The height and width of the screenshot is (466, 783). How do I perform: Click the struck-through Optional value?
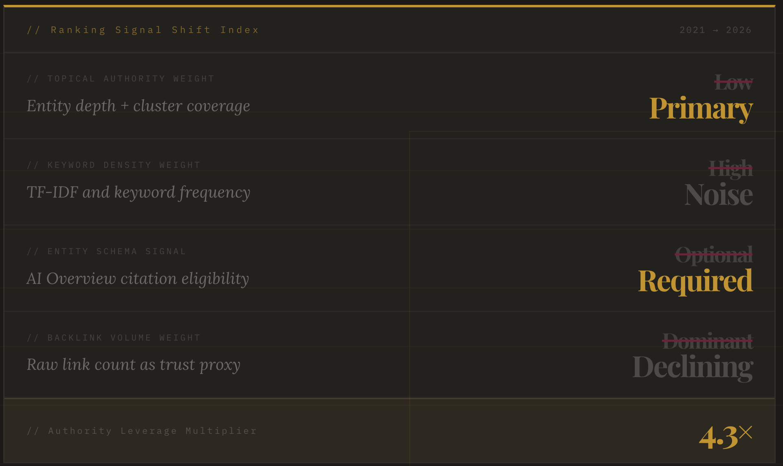[x=714, y=255]
